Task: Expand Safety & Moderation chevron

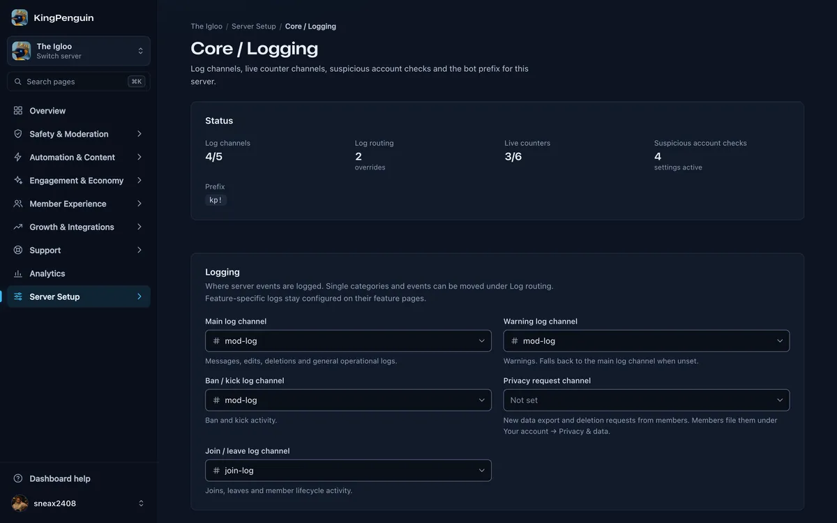Action: click(139, 134)
